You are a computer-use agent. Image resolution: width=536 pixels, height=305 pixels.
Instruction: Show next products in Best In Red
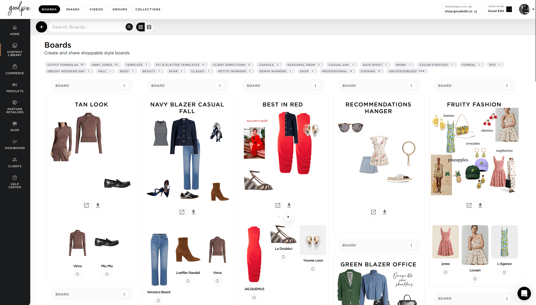[x=288, y=217]
